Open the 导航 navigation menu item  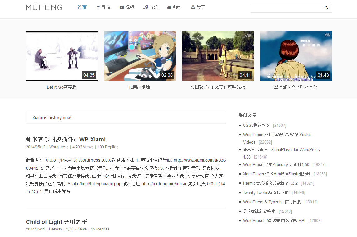[103, 7]
